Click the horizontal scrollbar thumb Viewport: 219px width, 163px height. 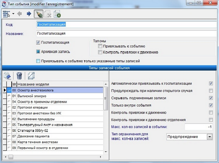coord(11,157)
